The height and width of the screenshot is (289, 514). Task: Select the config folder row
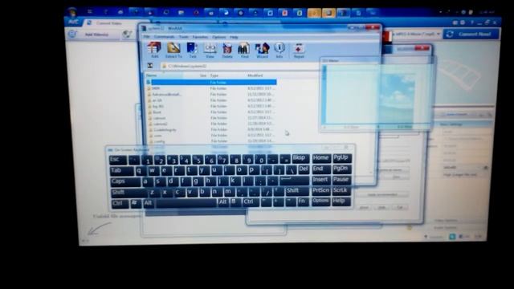coord(212,141)
